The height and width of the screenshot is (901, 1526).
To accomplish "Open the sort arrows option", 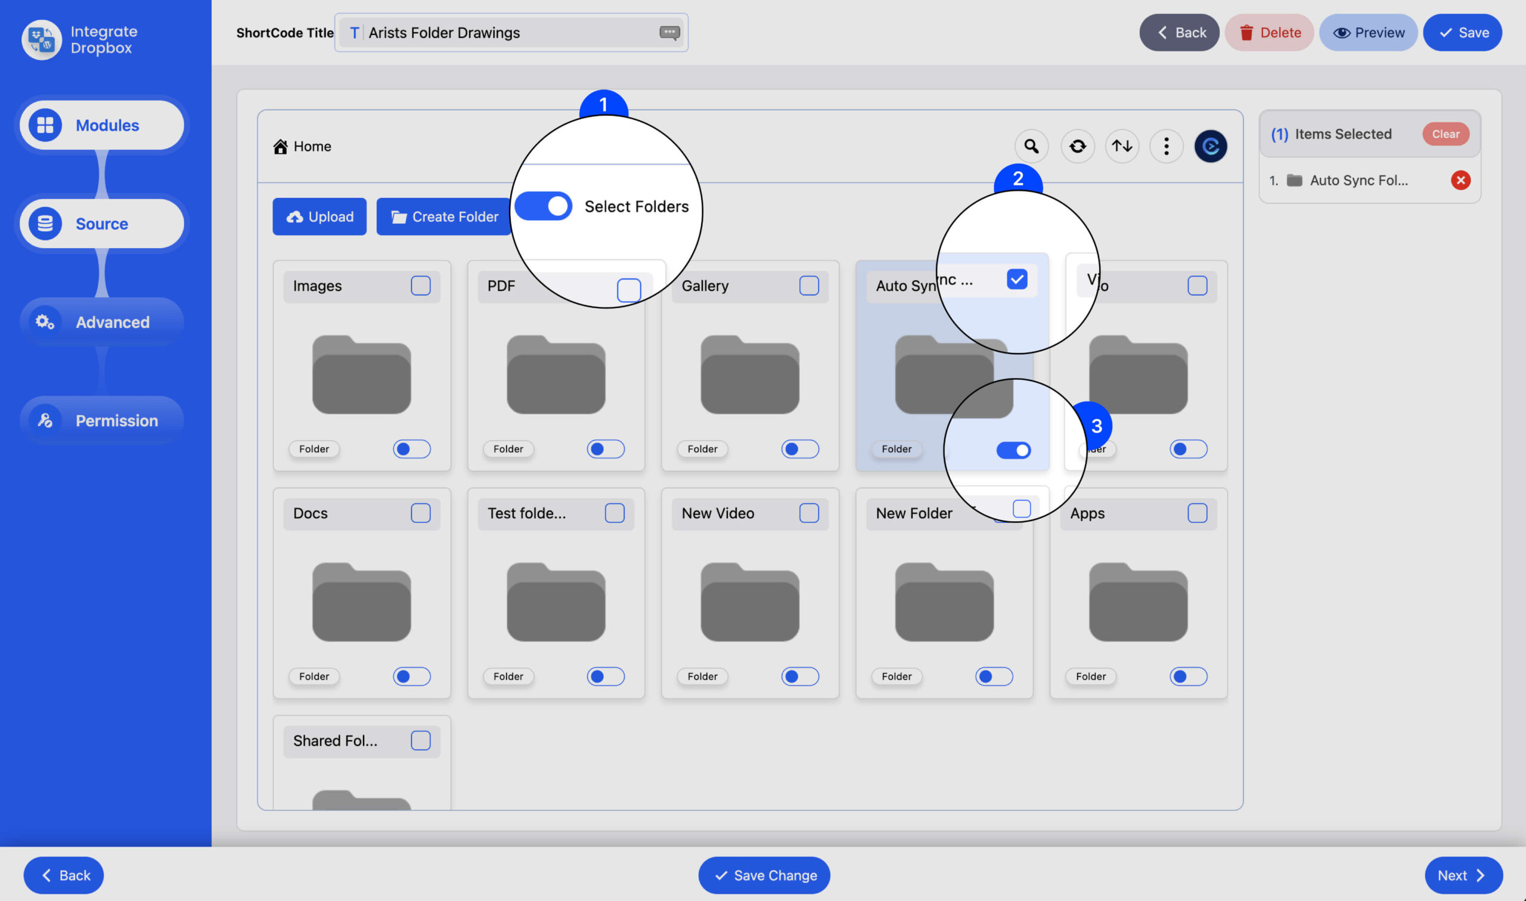I will pyautogui.click(x=1122, y=146).
